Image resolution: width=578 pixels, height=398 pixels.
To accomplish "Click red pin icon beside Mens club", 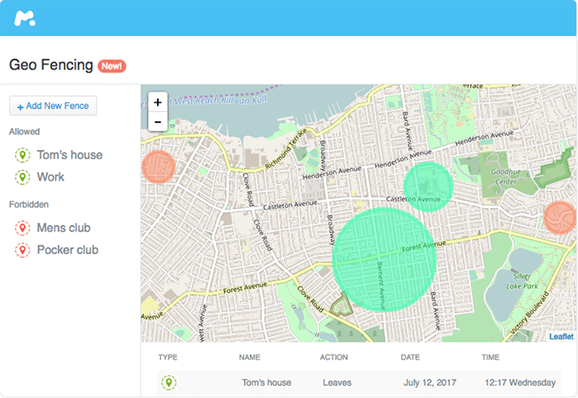I will tap(22, 228).
